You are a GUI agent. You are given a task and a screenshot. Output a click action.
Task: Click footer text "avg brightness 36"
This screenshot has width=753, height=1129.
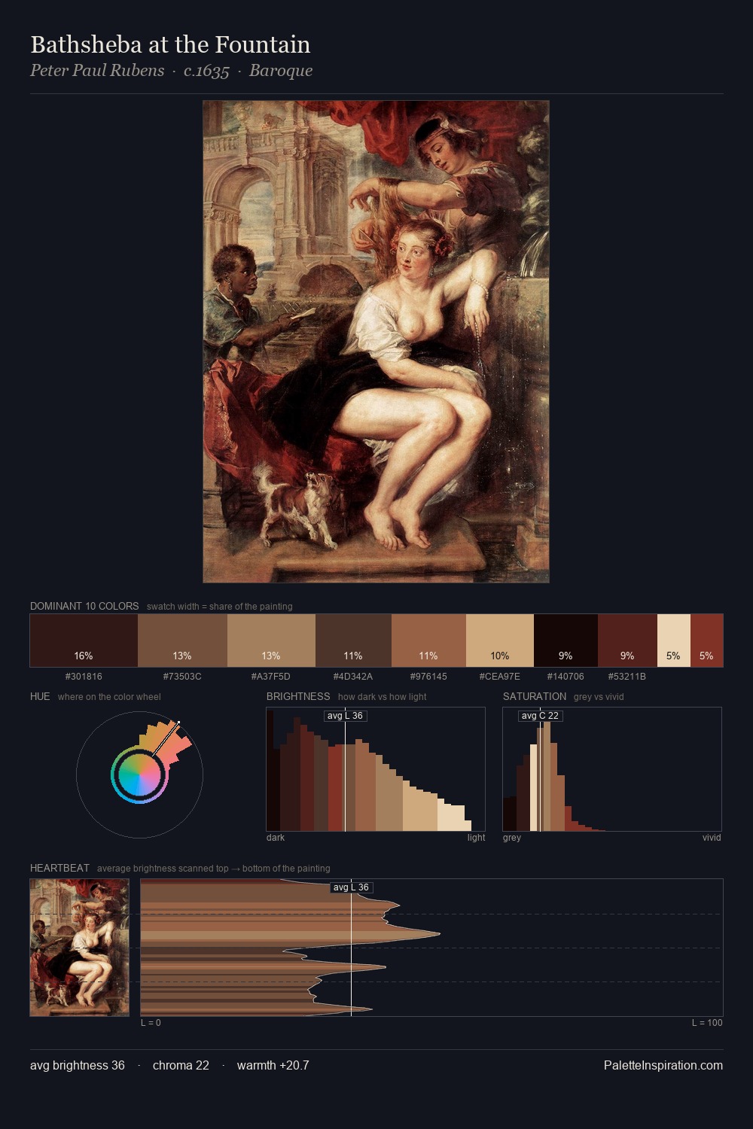[x=78, y=1065]
